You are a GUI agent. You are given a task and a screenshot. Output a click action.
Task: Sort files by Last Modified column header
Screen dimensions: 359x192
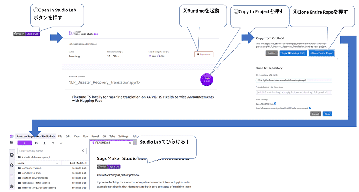pyautogui.click(x=78, y=163)
